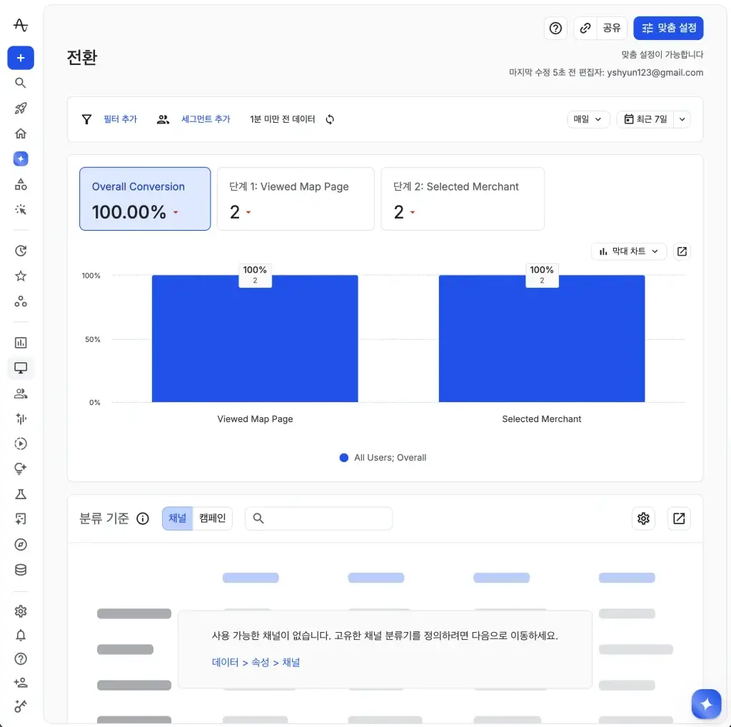This screenshot has width=731, height=727.
Task: Open the database icon in sidebar
Action: coord(21,569)
